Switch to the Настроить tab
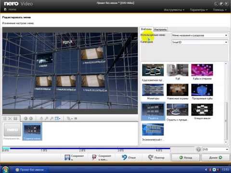231x173 pixels. (x=160, y=29)
